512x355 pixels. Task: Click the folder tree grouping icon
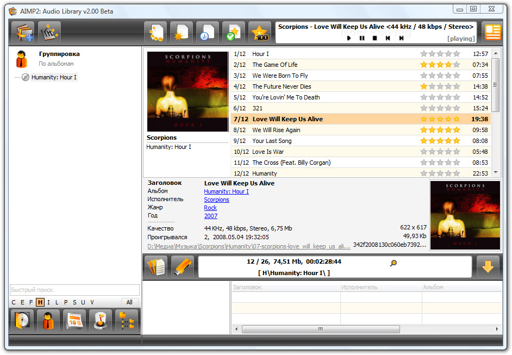coord(127,320)
